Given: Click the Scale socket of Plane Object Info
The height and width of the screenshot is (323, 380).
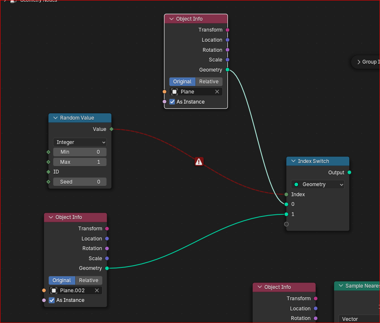Looking at the screenshot, I should [227, 60].
